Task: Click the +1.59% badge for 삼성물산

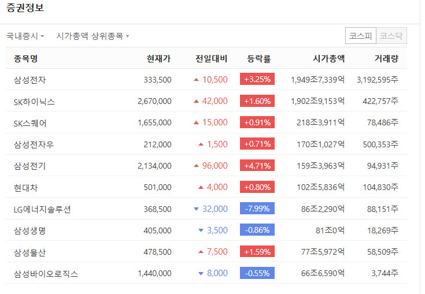Action: (257, 251)
